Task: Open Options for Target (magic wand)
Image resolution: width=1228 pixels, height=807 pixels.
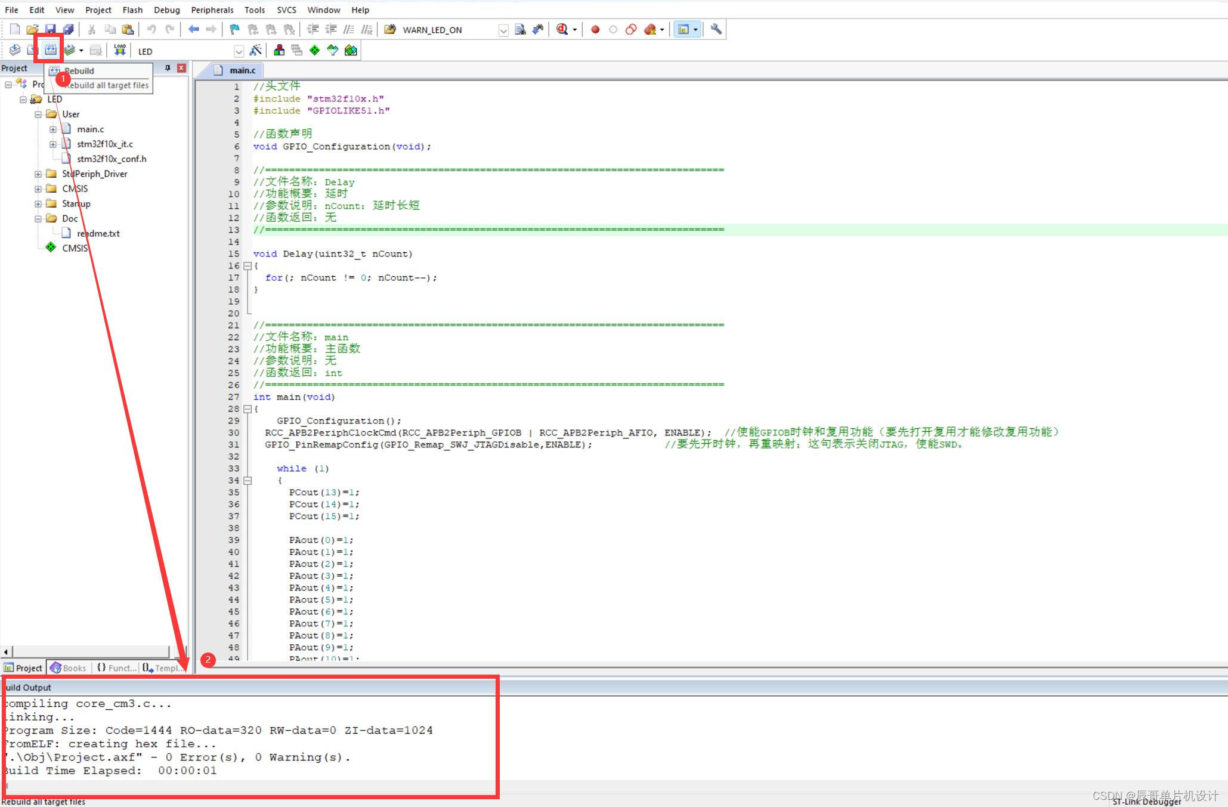Action: coord(255,51)
